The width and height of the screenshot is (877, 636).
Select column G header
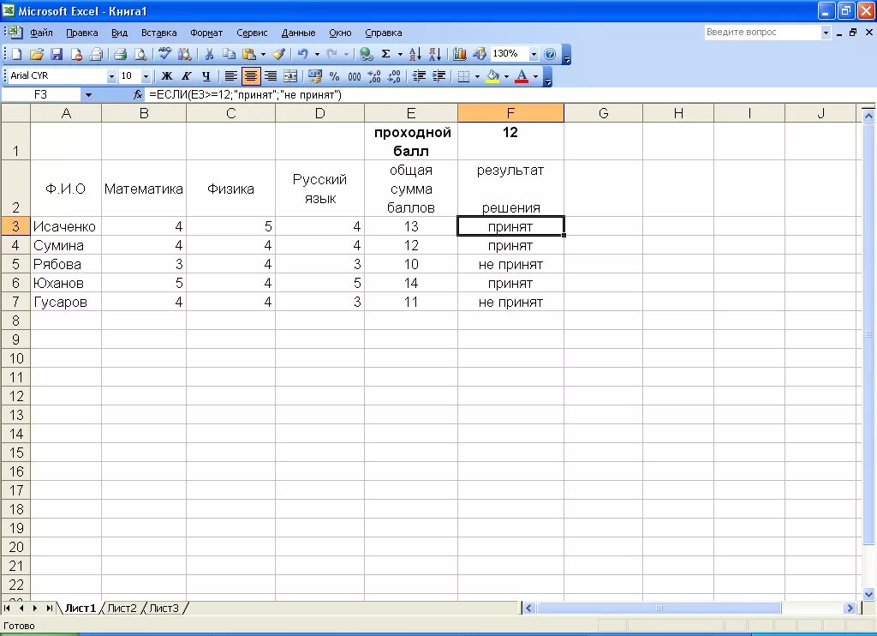(603, 113)
